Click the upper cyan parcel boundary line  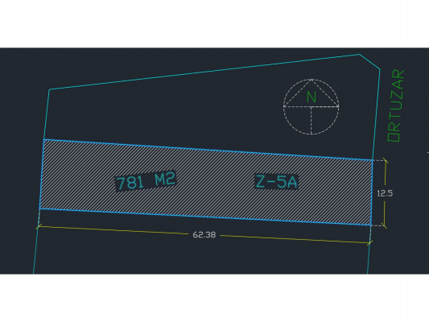(x=204, y=72)
